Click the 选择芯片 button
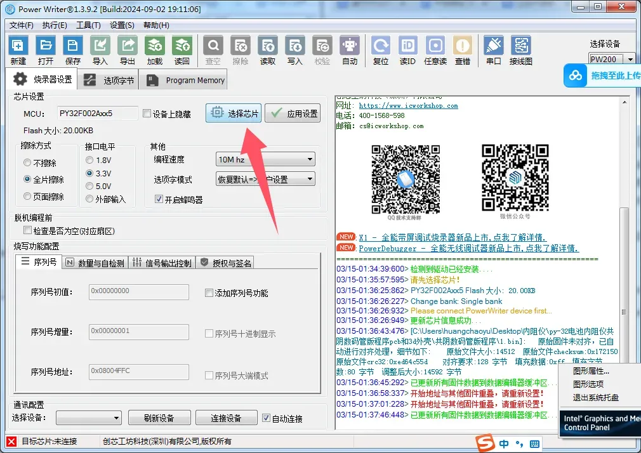Viewport: 641px width, 453px height. click(234, 113)
